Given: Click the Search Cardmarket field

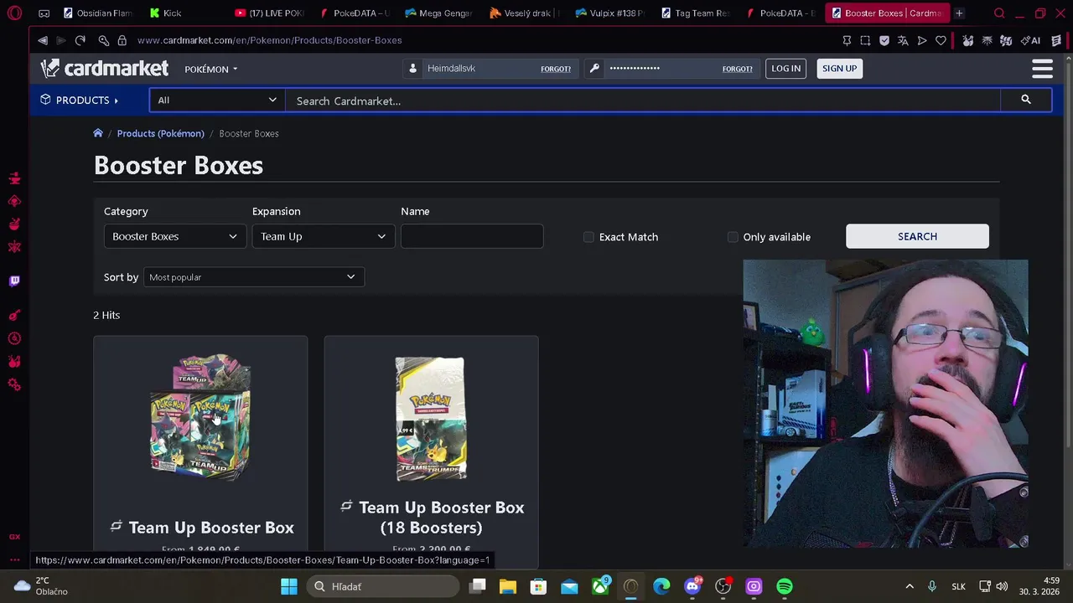Looking at the screenshot, I should pos(642,100).
